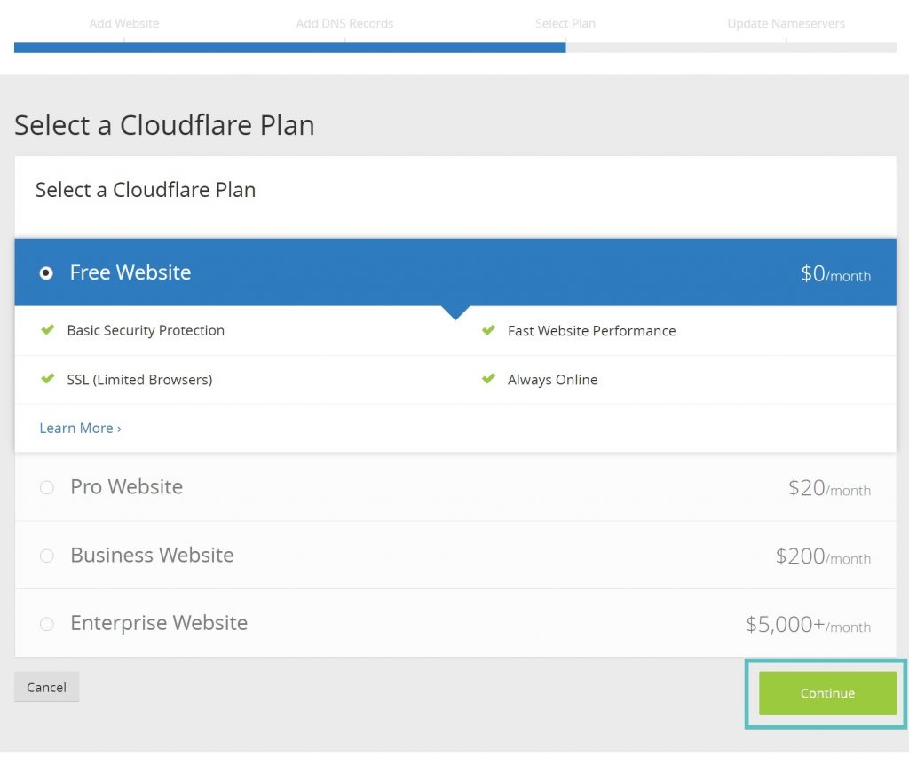Click the $0/month price

click(835, 273)
